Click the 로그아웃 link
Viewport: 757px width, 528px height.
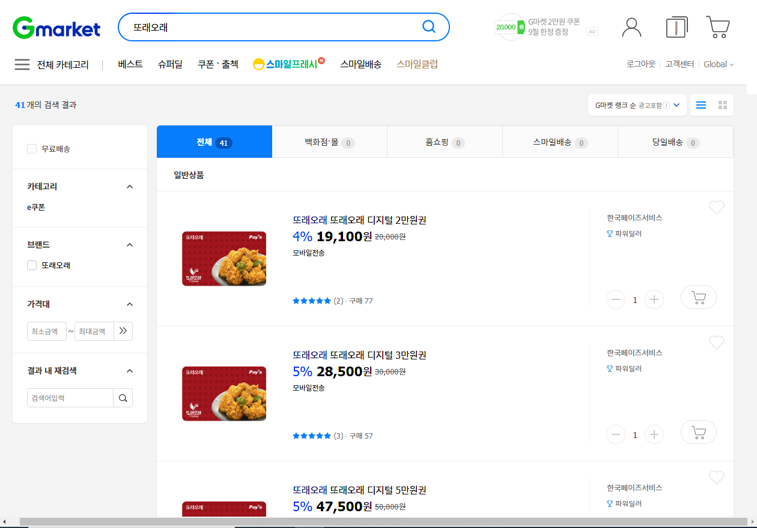pos(640,64)
